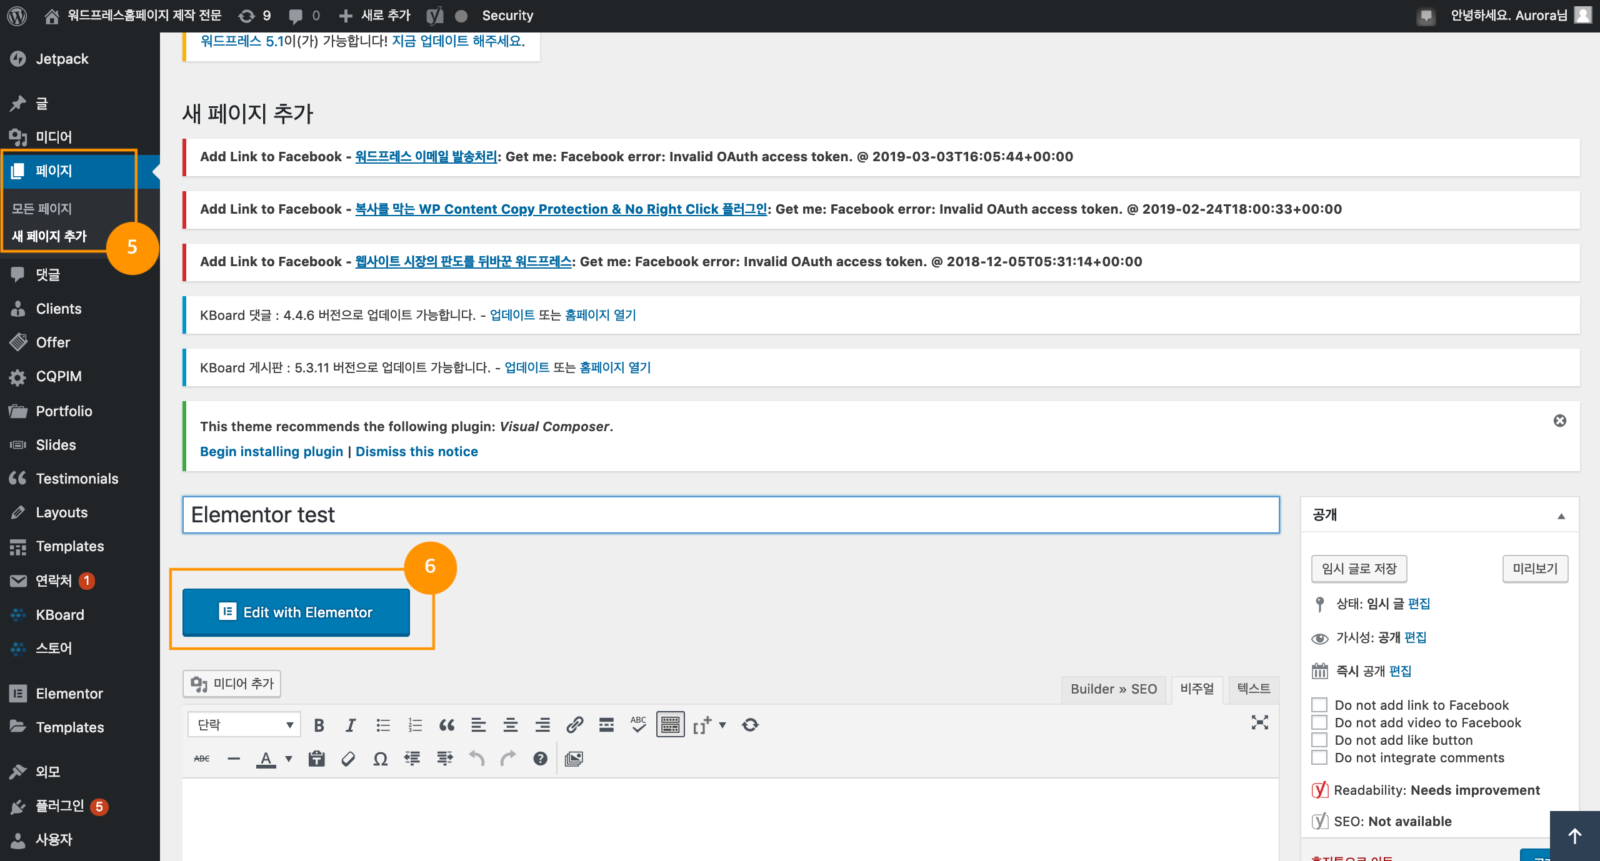
Task: Click the insert link icon
Action: [x=574, y=725]
